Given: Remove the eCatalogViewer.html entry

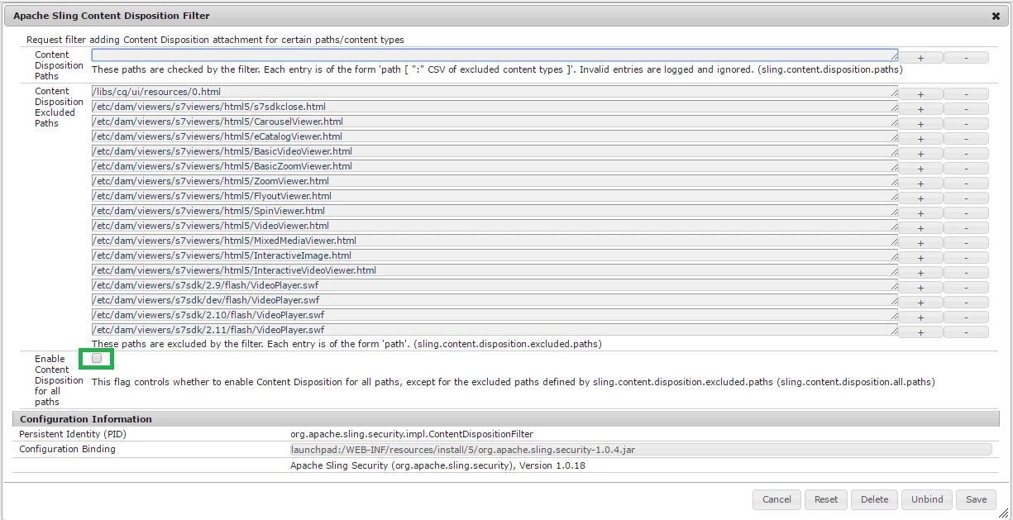Looking at the screenshot, I should [966, 139].
